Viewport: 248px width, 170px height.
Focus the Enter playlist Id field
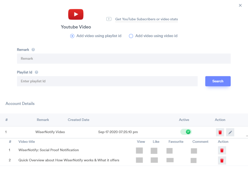click(x=107, y=81)
